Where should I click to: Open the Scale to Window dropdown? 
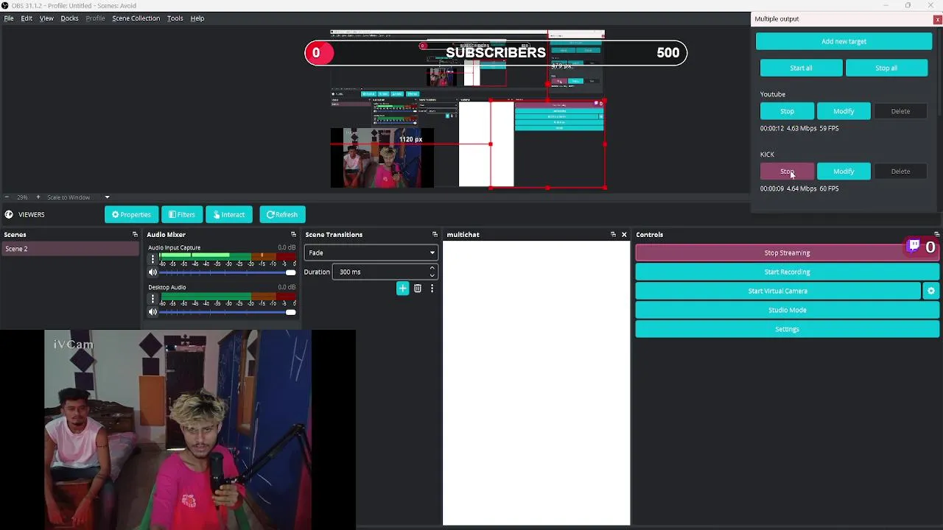click(78, 197)
